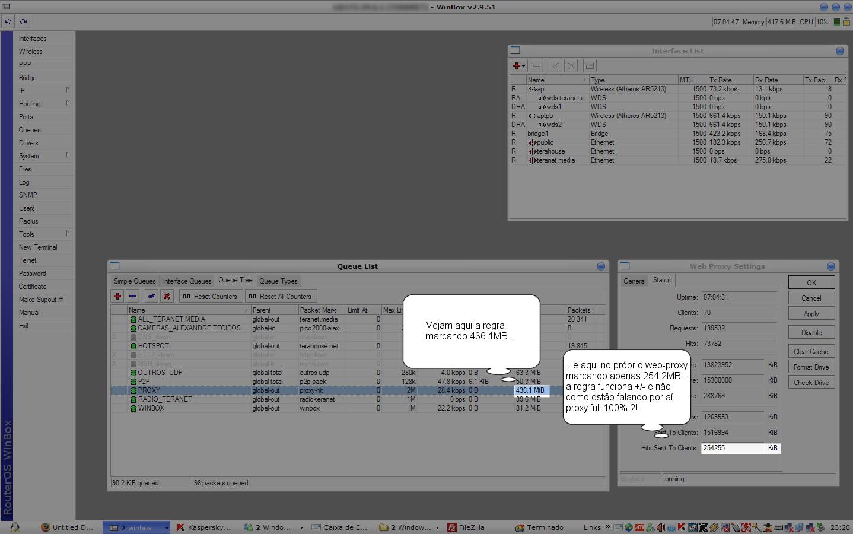Open the FileZilla taskbar item
This screenshot has height=534, width=853.
coord(466,527)
